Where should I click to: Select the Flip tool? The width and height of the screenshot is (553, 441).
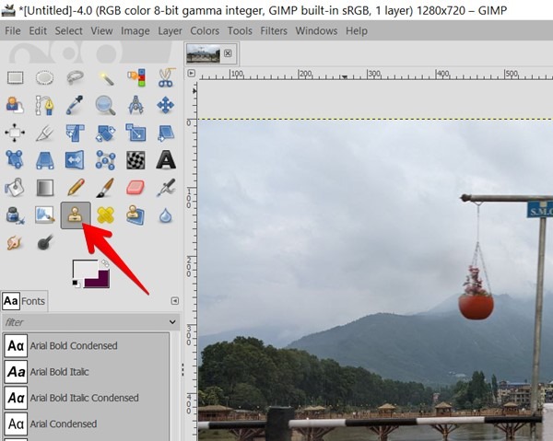pyautogui.click(x=75, y=160)
